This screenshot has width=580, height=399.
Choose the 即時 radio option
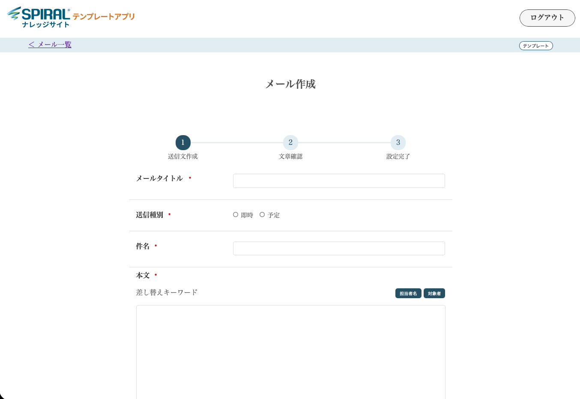coord(236,215)
